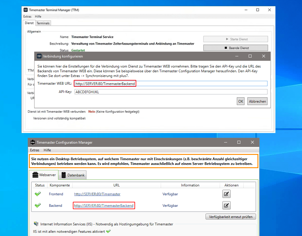This screenshot has height=236, width=302.
Task: Open Extras menu in Configuration Manager
Action: coord(35,150)
